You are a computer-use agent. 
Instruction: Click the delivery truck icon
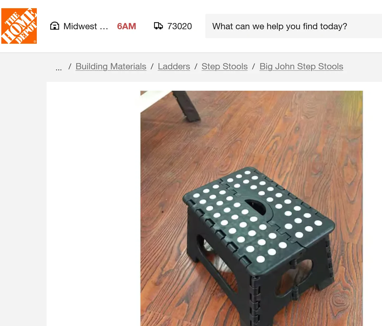[x=158, y=26]
